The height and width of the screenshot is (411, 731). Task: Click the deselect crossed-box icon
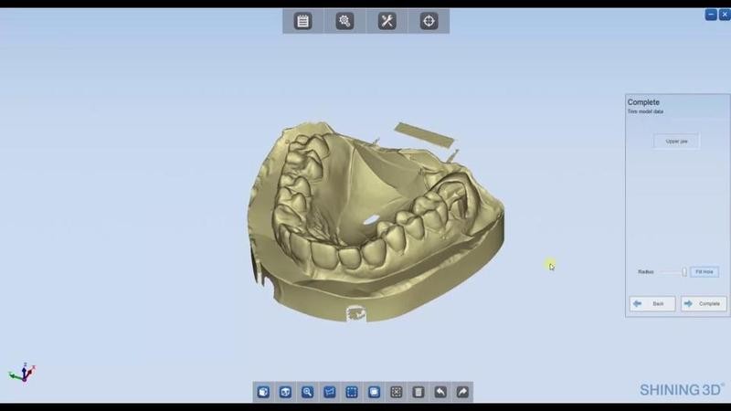point(397,392)
